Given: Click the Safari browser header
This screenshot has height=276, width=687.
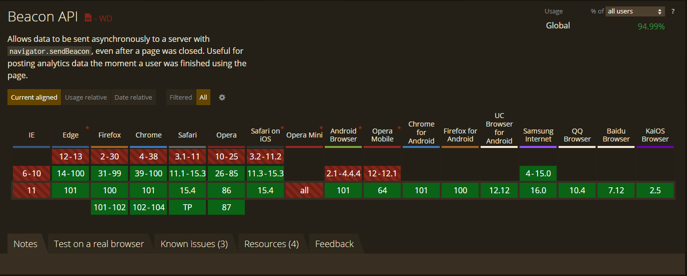Looking at the screenshot, I should pyautogui.click(x=187, y=135).
